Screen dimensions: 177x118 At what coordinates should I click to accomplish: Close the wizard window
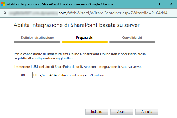pos(171,4)
